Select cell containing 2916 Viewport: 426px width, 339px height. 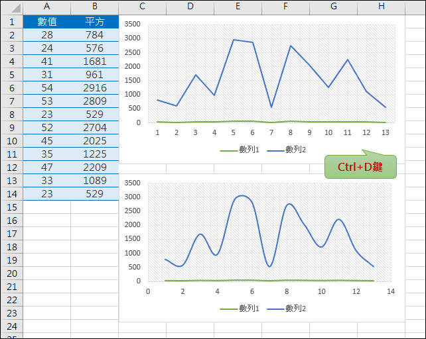click(94, 88)
